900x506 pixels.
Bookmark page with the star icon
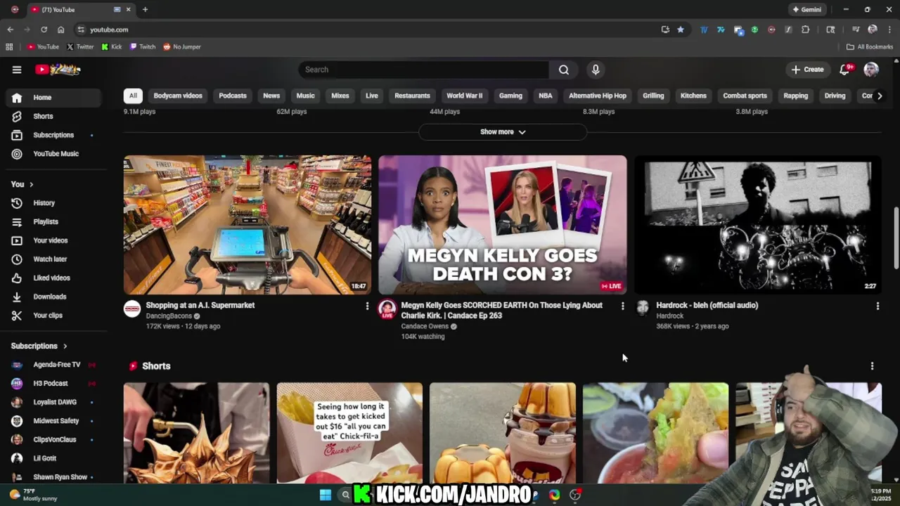point(681,30)
